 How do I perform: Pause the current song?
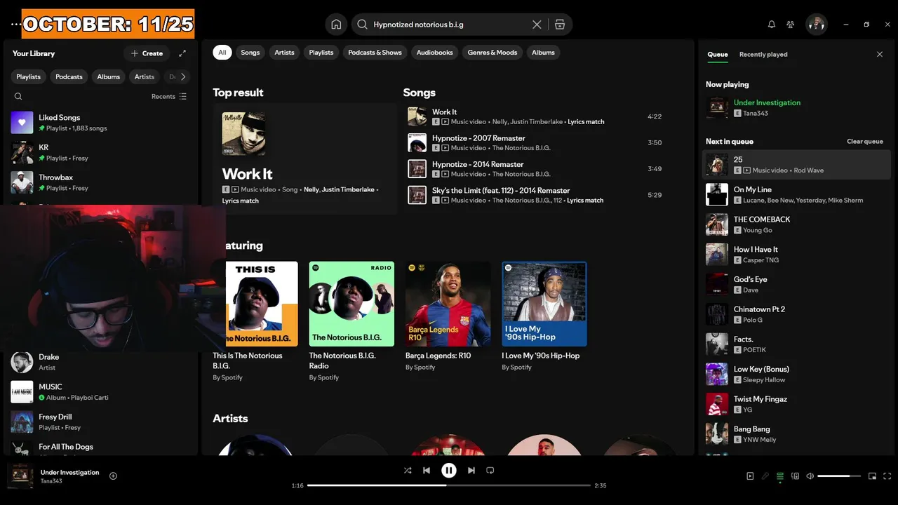449,471
